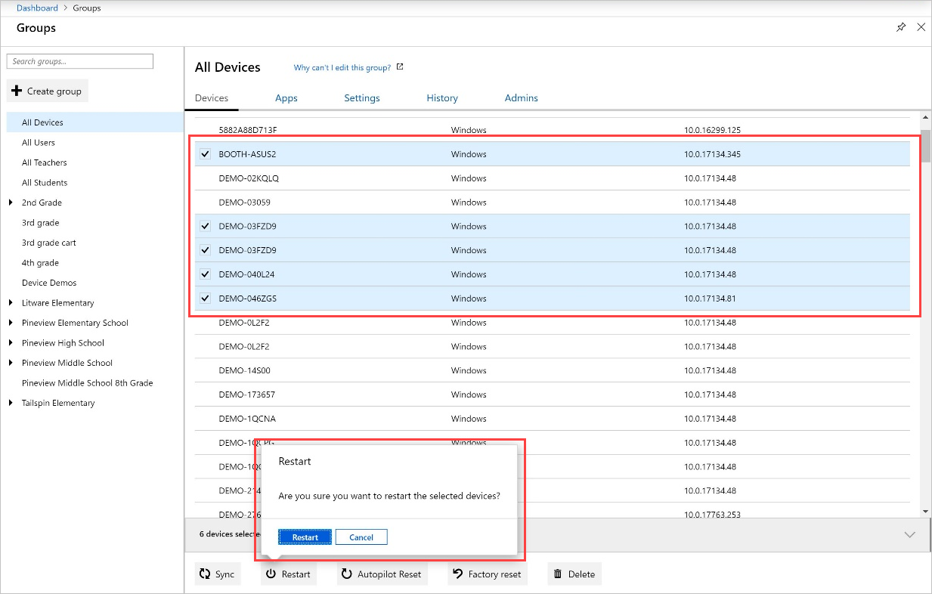Click the Restart power icon in toolbar

pyautogui.click(x=271, y=574)
